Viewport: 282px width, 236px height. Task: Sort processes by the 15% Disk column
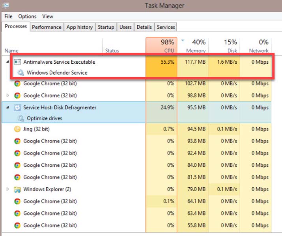224,46
